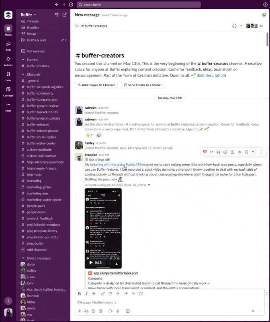Collapse the Channels section
This screenshot has height=322, width=270.
(23, 74)
